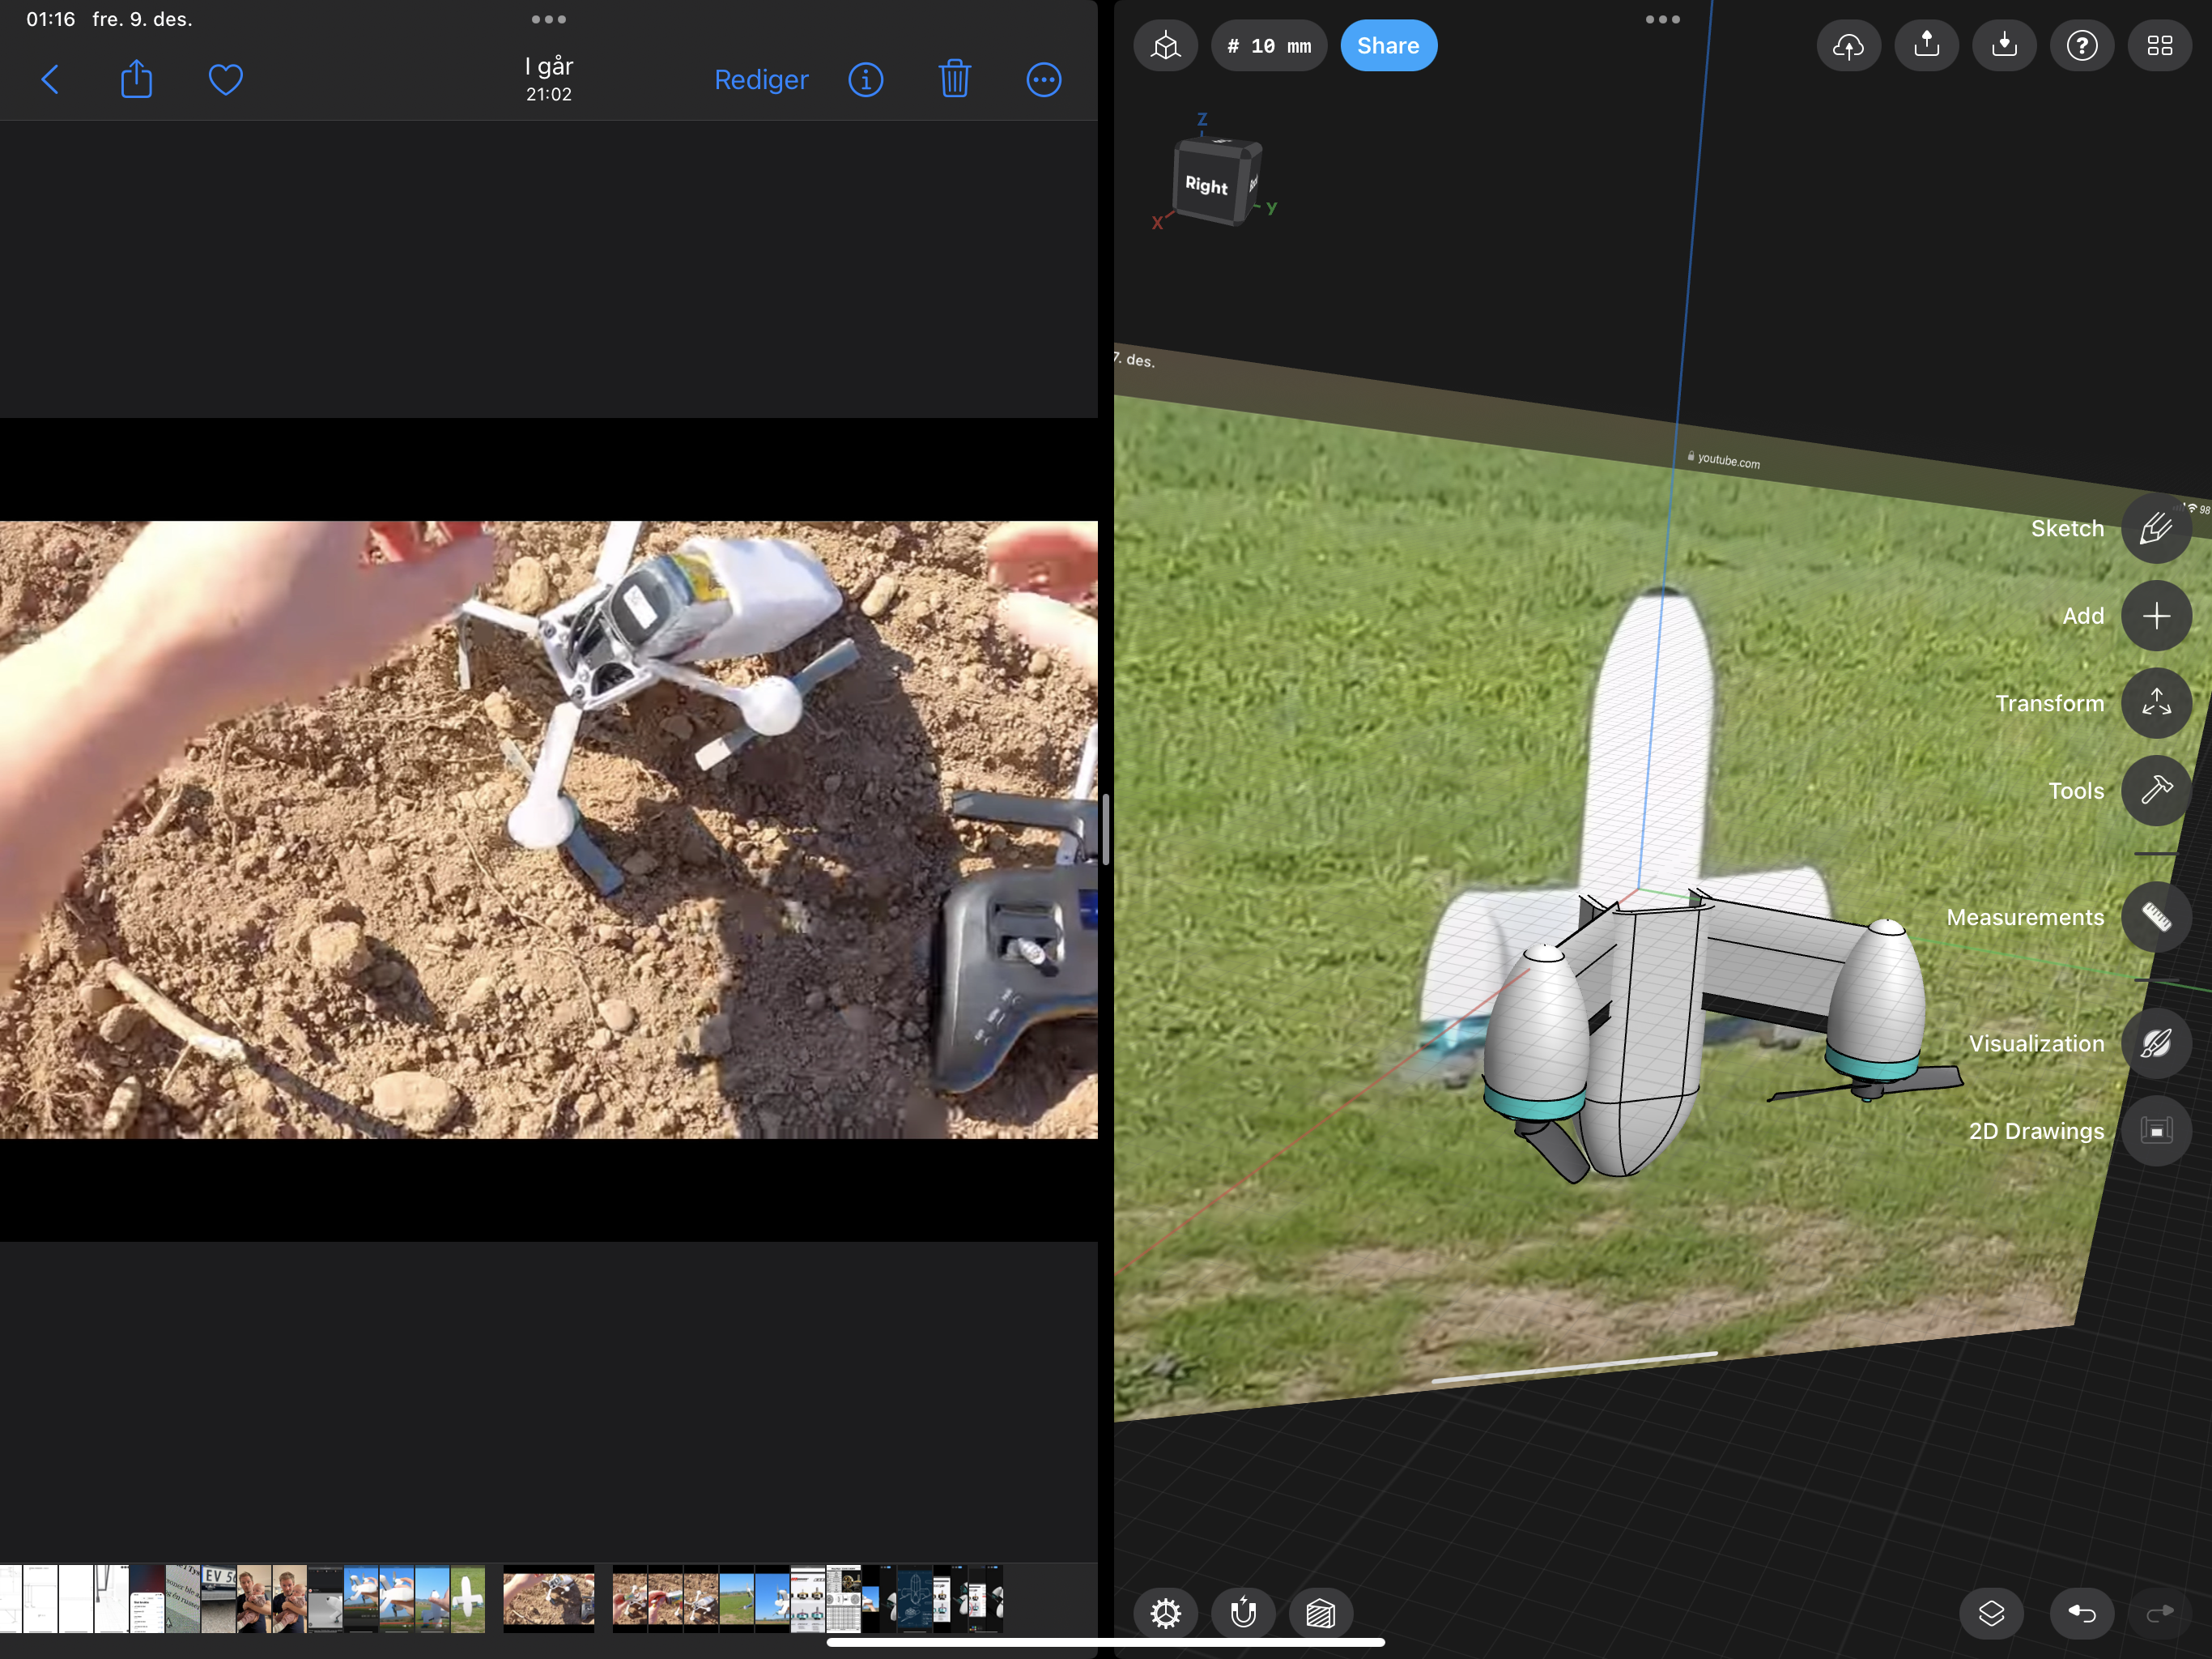This screenshot has height=1659, width=2212.
Task: Open the 10 mm grid size dropdown
Action: point(1269,45)
